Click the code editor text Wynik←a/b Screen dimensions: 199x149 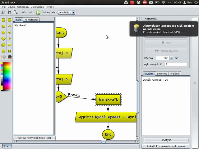21,25
